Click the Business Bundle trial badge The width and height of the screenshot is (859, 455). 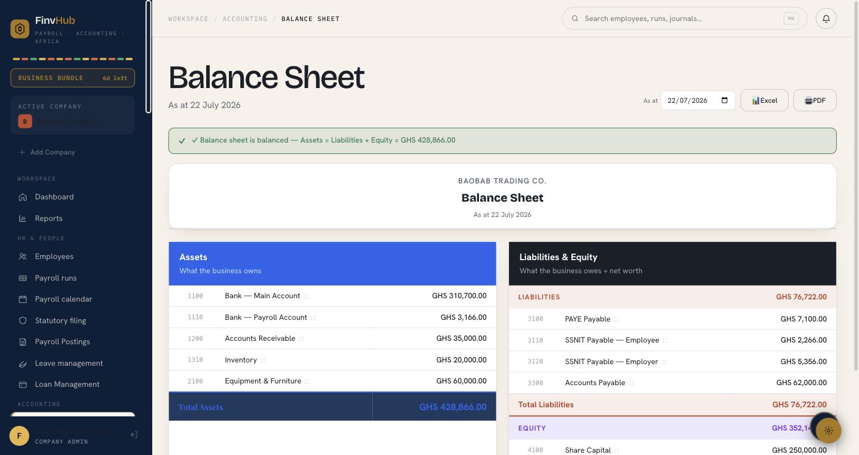(73, 78)
